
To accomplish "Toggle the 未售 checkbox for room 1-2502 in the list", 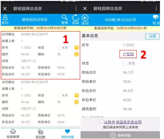I will click(59, 48).
